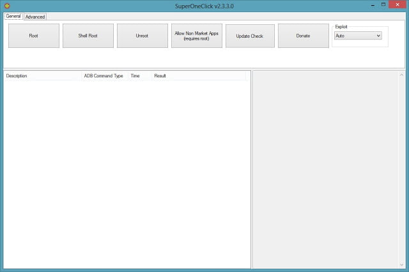This screenshot has height=272, width=409.
Task: Click the Unroot button
Action: pyautogui.click(x=142, y=36)
